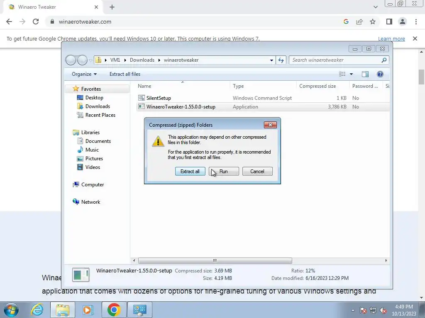This screenshot has width=425, height=318.
Task: Open a new Chrome tab
Action: click(112, 7)
